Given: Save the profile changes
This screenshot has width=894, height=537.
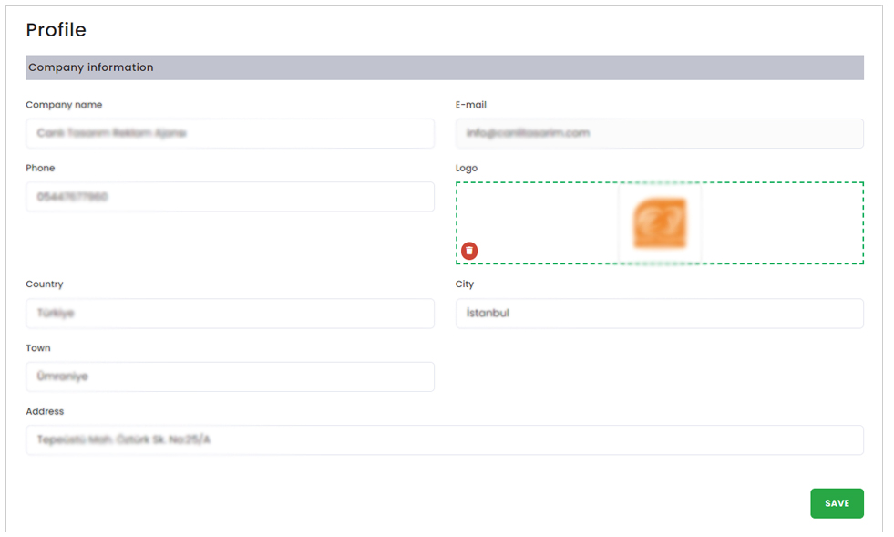Looking at the screenshot, I should (837, 503).
